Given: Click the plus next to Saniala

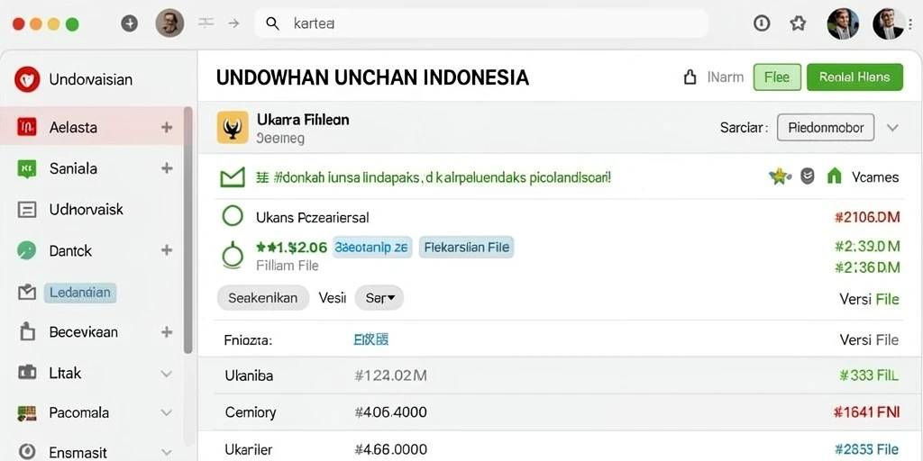Looking at the screenshot, I should (167, 168).
